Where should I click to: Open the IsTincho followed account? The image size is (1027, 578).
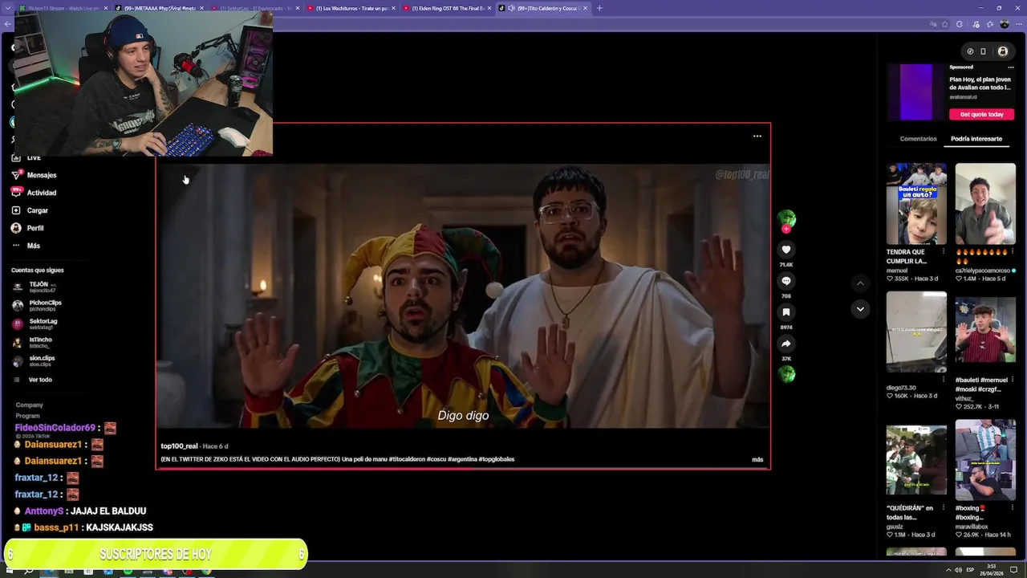(33, 342)
